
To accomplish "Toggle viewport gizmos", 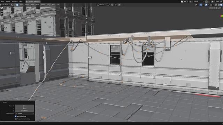I will (x=201, y=5).
